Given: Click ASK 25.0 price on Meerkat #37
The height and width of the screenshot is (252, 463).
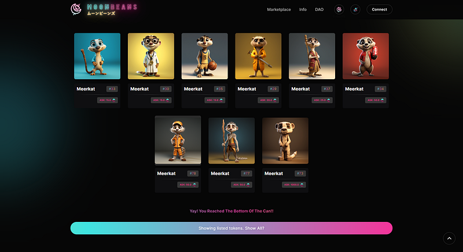Looking at the screenshot, I should [322, 100].
